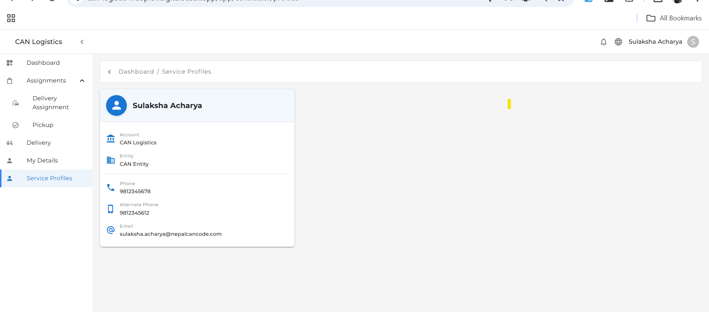Click the Sulaksha Acharya card heading
The width and height of the screenshot is (709, 312).
click(167, 105)
